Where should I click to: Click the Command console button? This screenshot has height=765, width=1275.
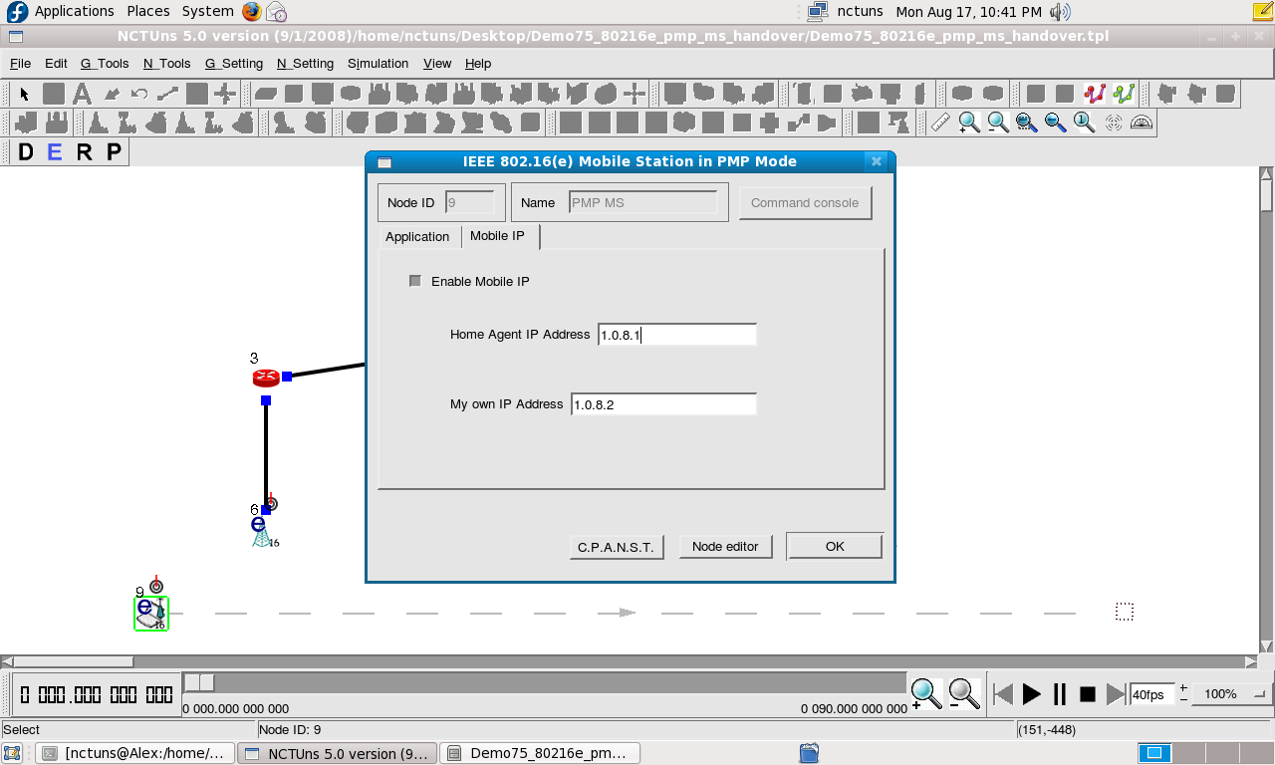click(805, 202)
